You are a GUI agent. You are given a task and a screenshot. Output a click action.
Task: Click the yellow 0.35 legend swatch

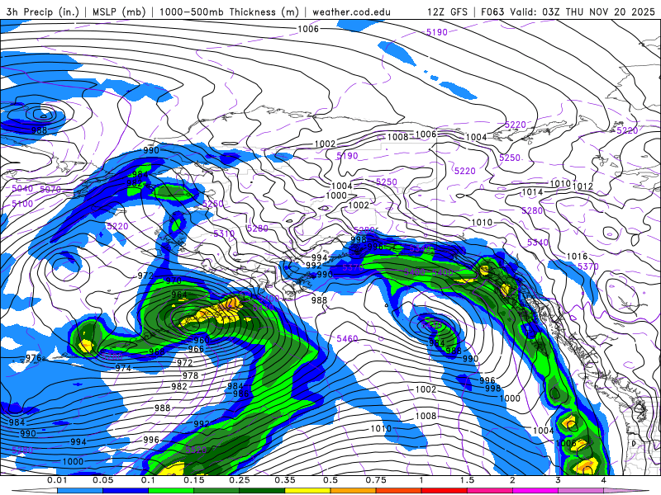point(307,491)
